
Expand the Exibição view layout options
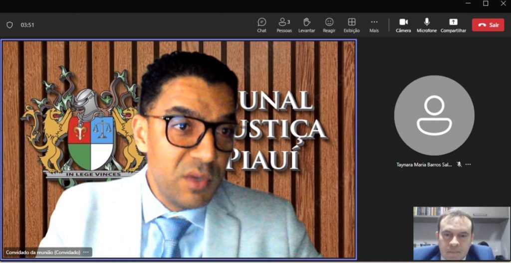coord(351,24)
